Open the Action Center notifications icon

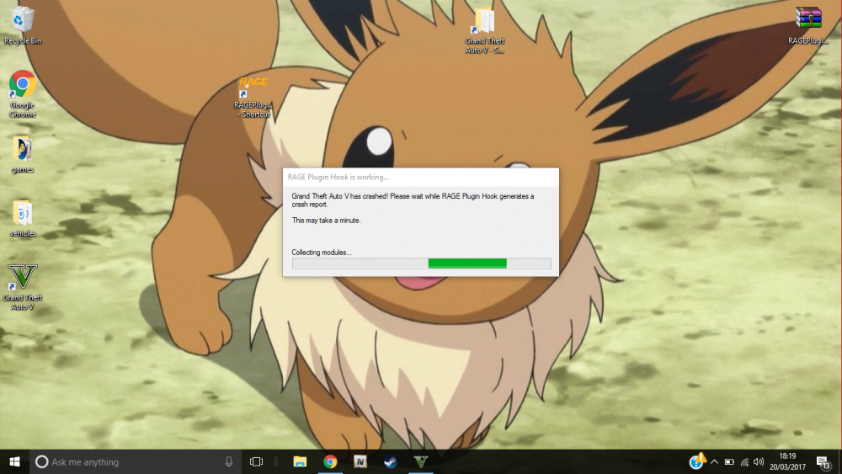(823, 461)
